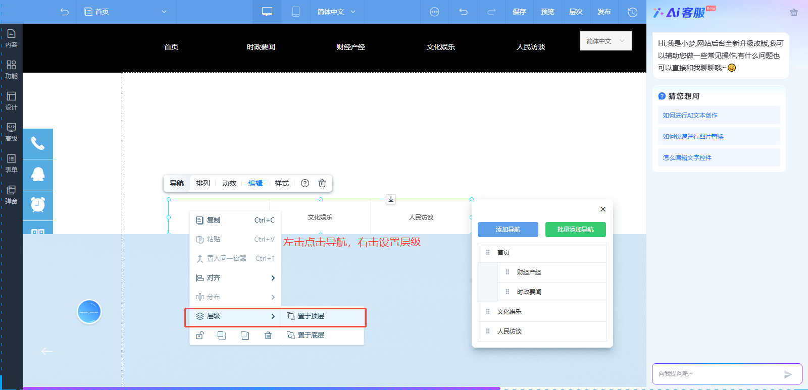This screenshot has width=808, height=390.
Task: Click the white left arrow on canvas
Action: pyautogui.click(x=47, y=351)
